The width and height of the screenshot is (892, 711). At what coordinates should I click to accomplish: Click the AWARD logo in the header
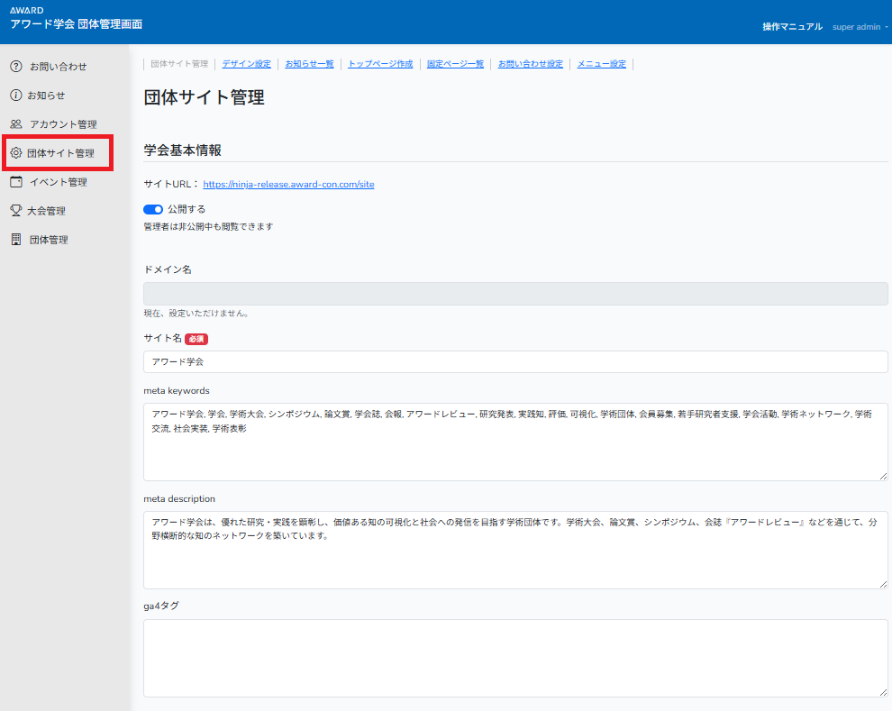click(27, 11)
